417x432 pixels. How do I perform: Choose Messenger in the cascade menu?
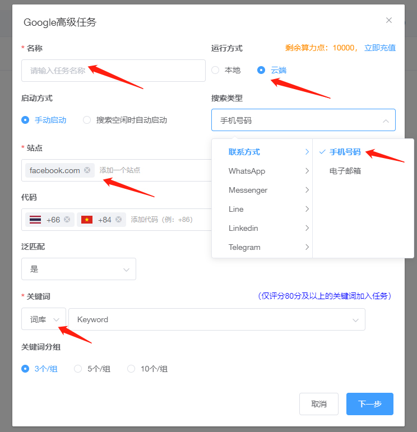click(262, 190)
